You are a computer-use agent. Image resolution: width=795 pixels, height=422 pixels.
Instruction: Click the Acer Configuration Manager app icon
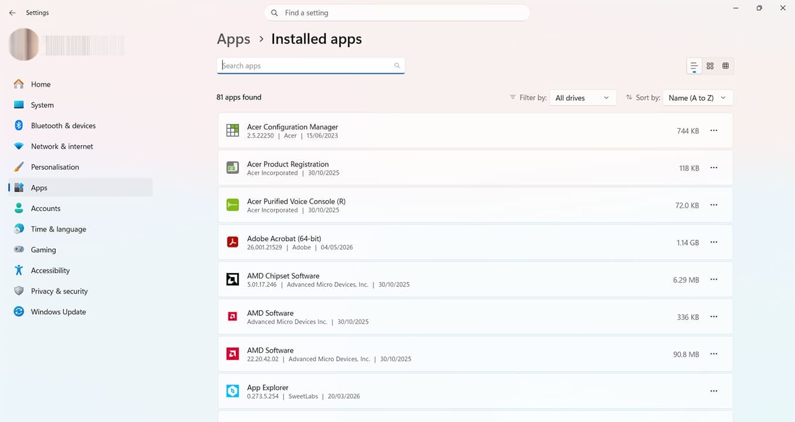(x=233, y=131)
